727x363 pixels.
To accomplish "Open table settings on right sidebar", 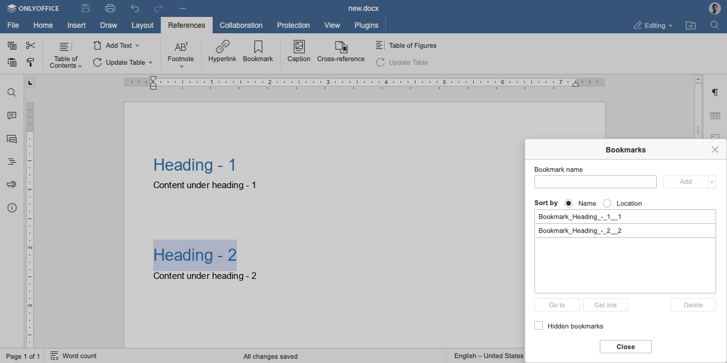I will point(715,116).
